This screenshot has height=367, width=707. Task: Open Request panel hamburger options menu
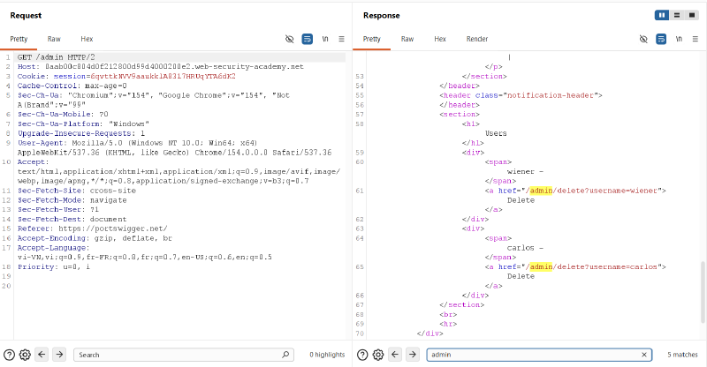[341, 39]
